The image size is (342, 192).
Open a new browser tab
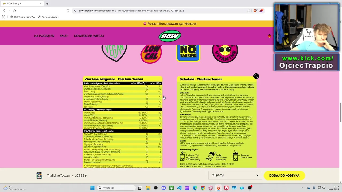click(47, 3)
